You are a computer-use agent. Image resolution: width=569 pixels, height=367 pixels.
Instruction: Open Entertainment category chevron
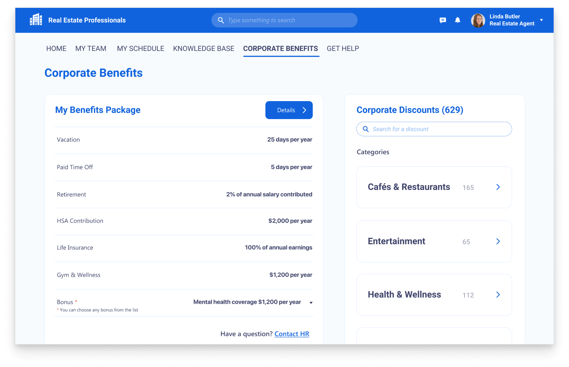click(498, 242)
